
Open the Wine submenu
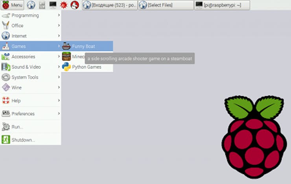pos(31,87)
